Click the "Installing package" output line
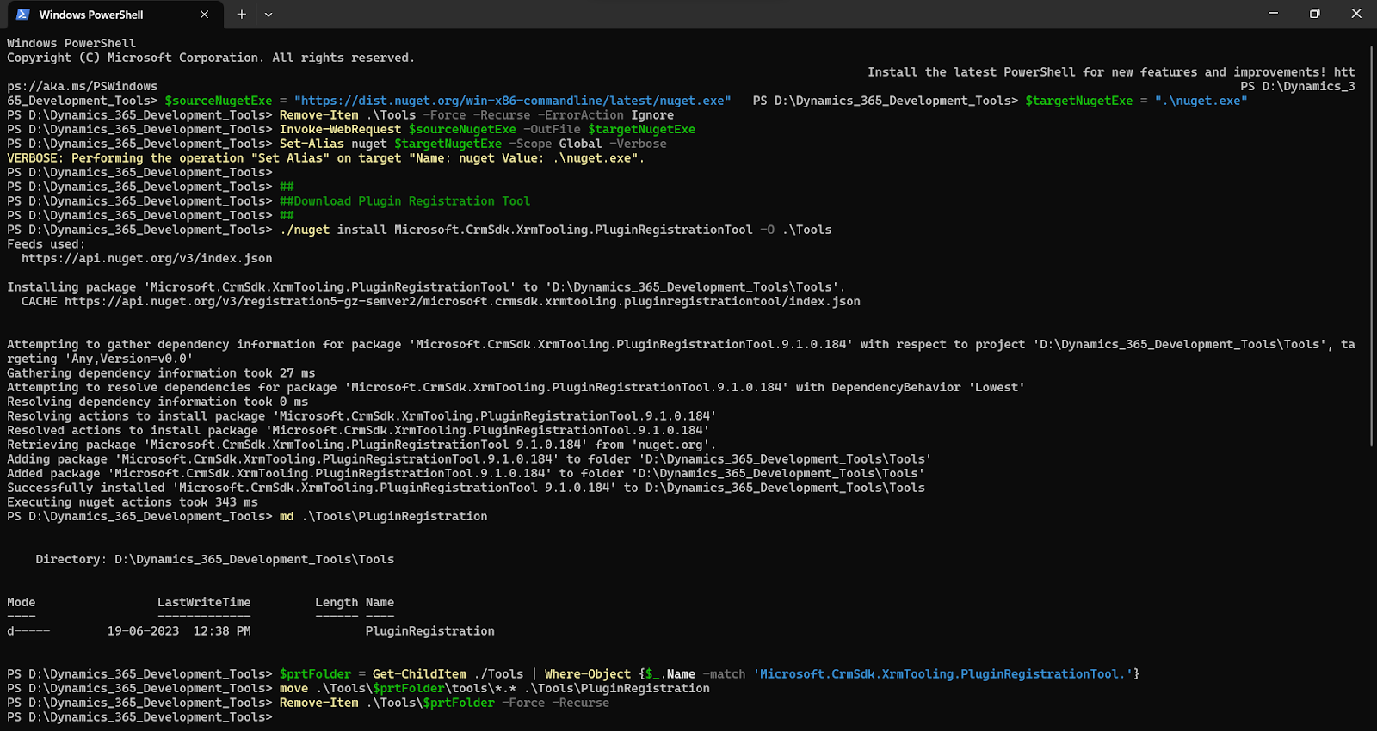Image resolution: width=1377 pixels, height=731 pixels. tap(426, 287)
